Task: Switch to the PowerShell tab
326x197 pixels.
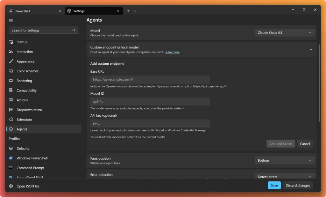Action: (35, 11)
